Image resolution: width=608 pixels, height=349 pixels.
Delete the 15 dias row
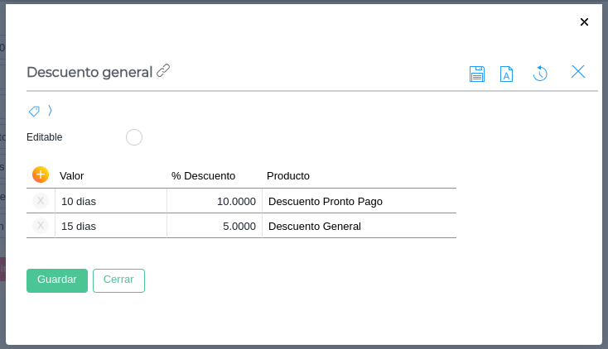coord(41,226)
